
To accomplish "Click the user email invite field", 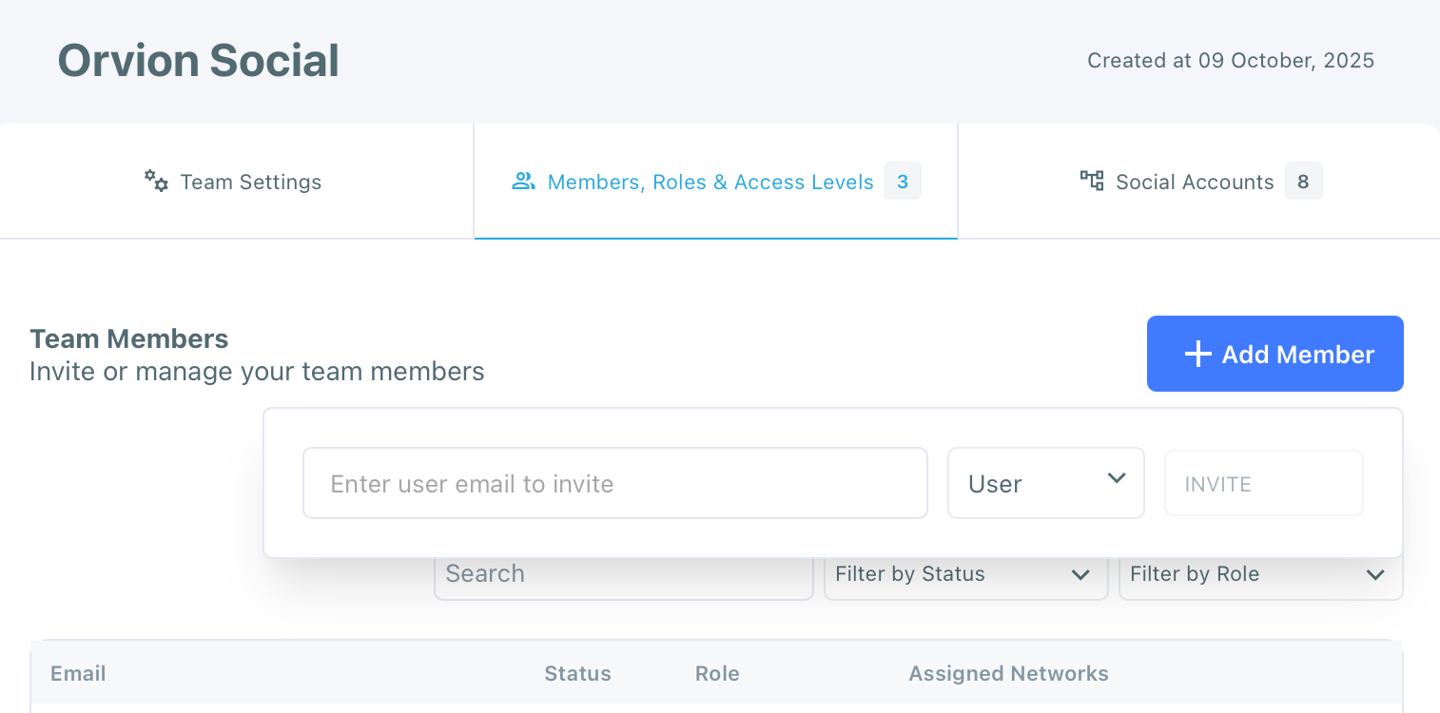I will (x=614, y=483).
